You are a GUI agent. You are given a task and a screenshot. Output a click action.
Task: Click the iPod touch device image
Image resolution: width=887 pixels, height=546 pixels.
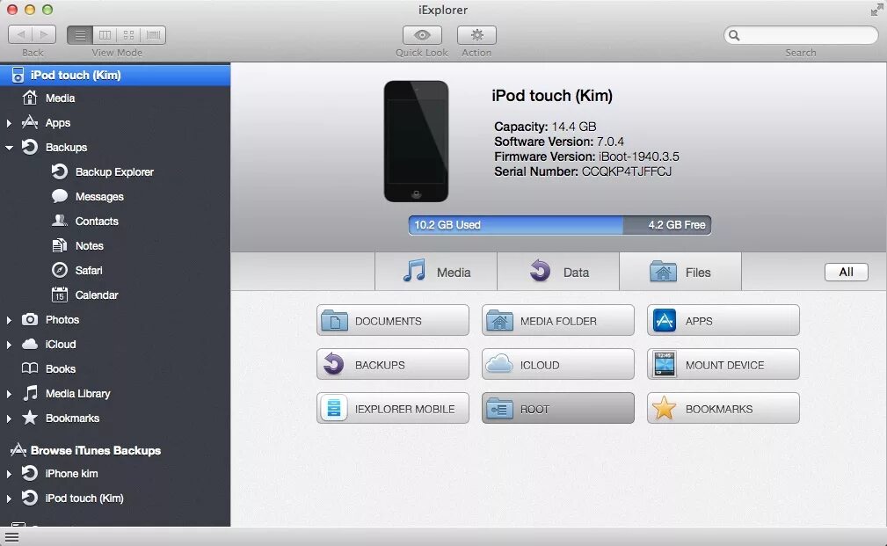(x=417, y=142)
